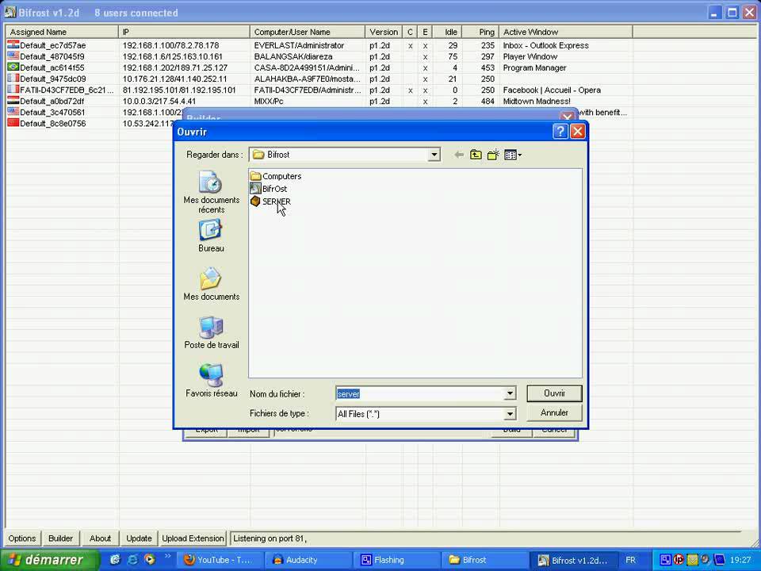Click the Update button in the bottom bar
Image resolution: width=761 pixels, height=571 pixels.
point(139,538)
